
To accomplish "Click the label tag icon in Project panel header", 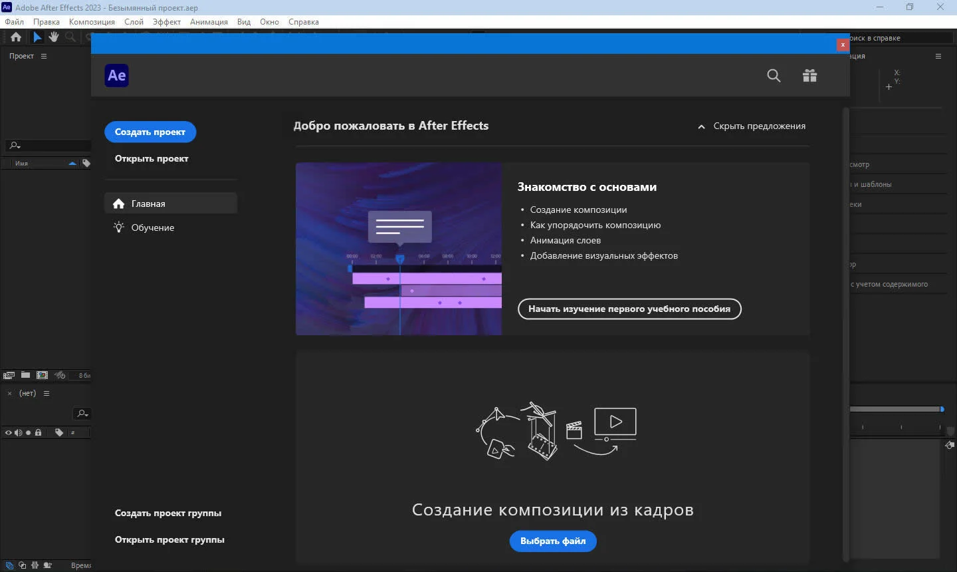I will click(86, 163).
